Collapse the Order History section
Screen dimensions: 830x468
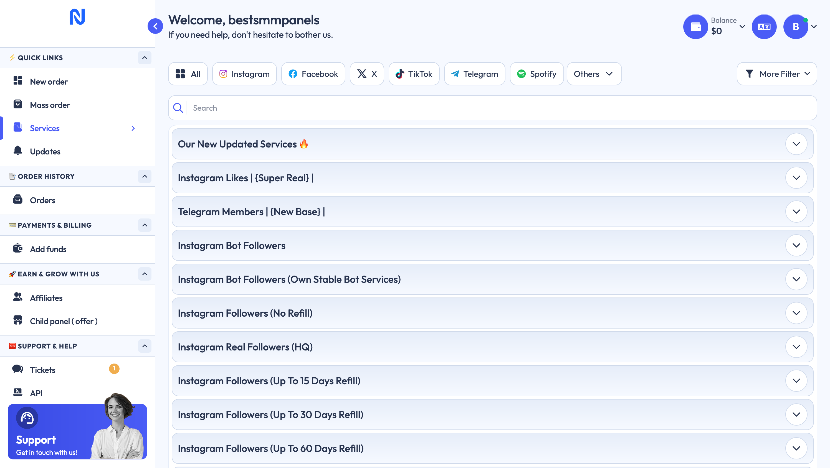click(x=145, y=176)
